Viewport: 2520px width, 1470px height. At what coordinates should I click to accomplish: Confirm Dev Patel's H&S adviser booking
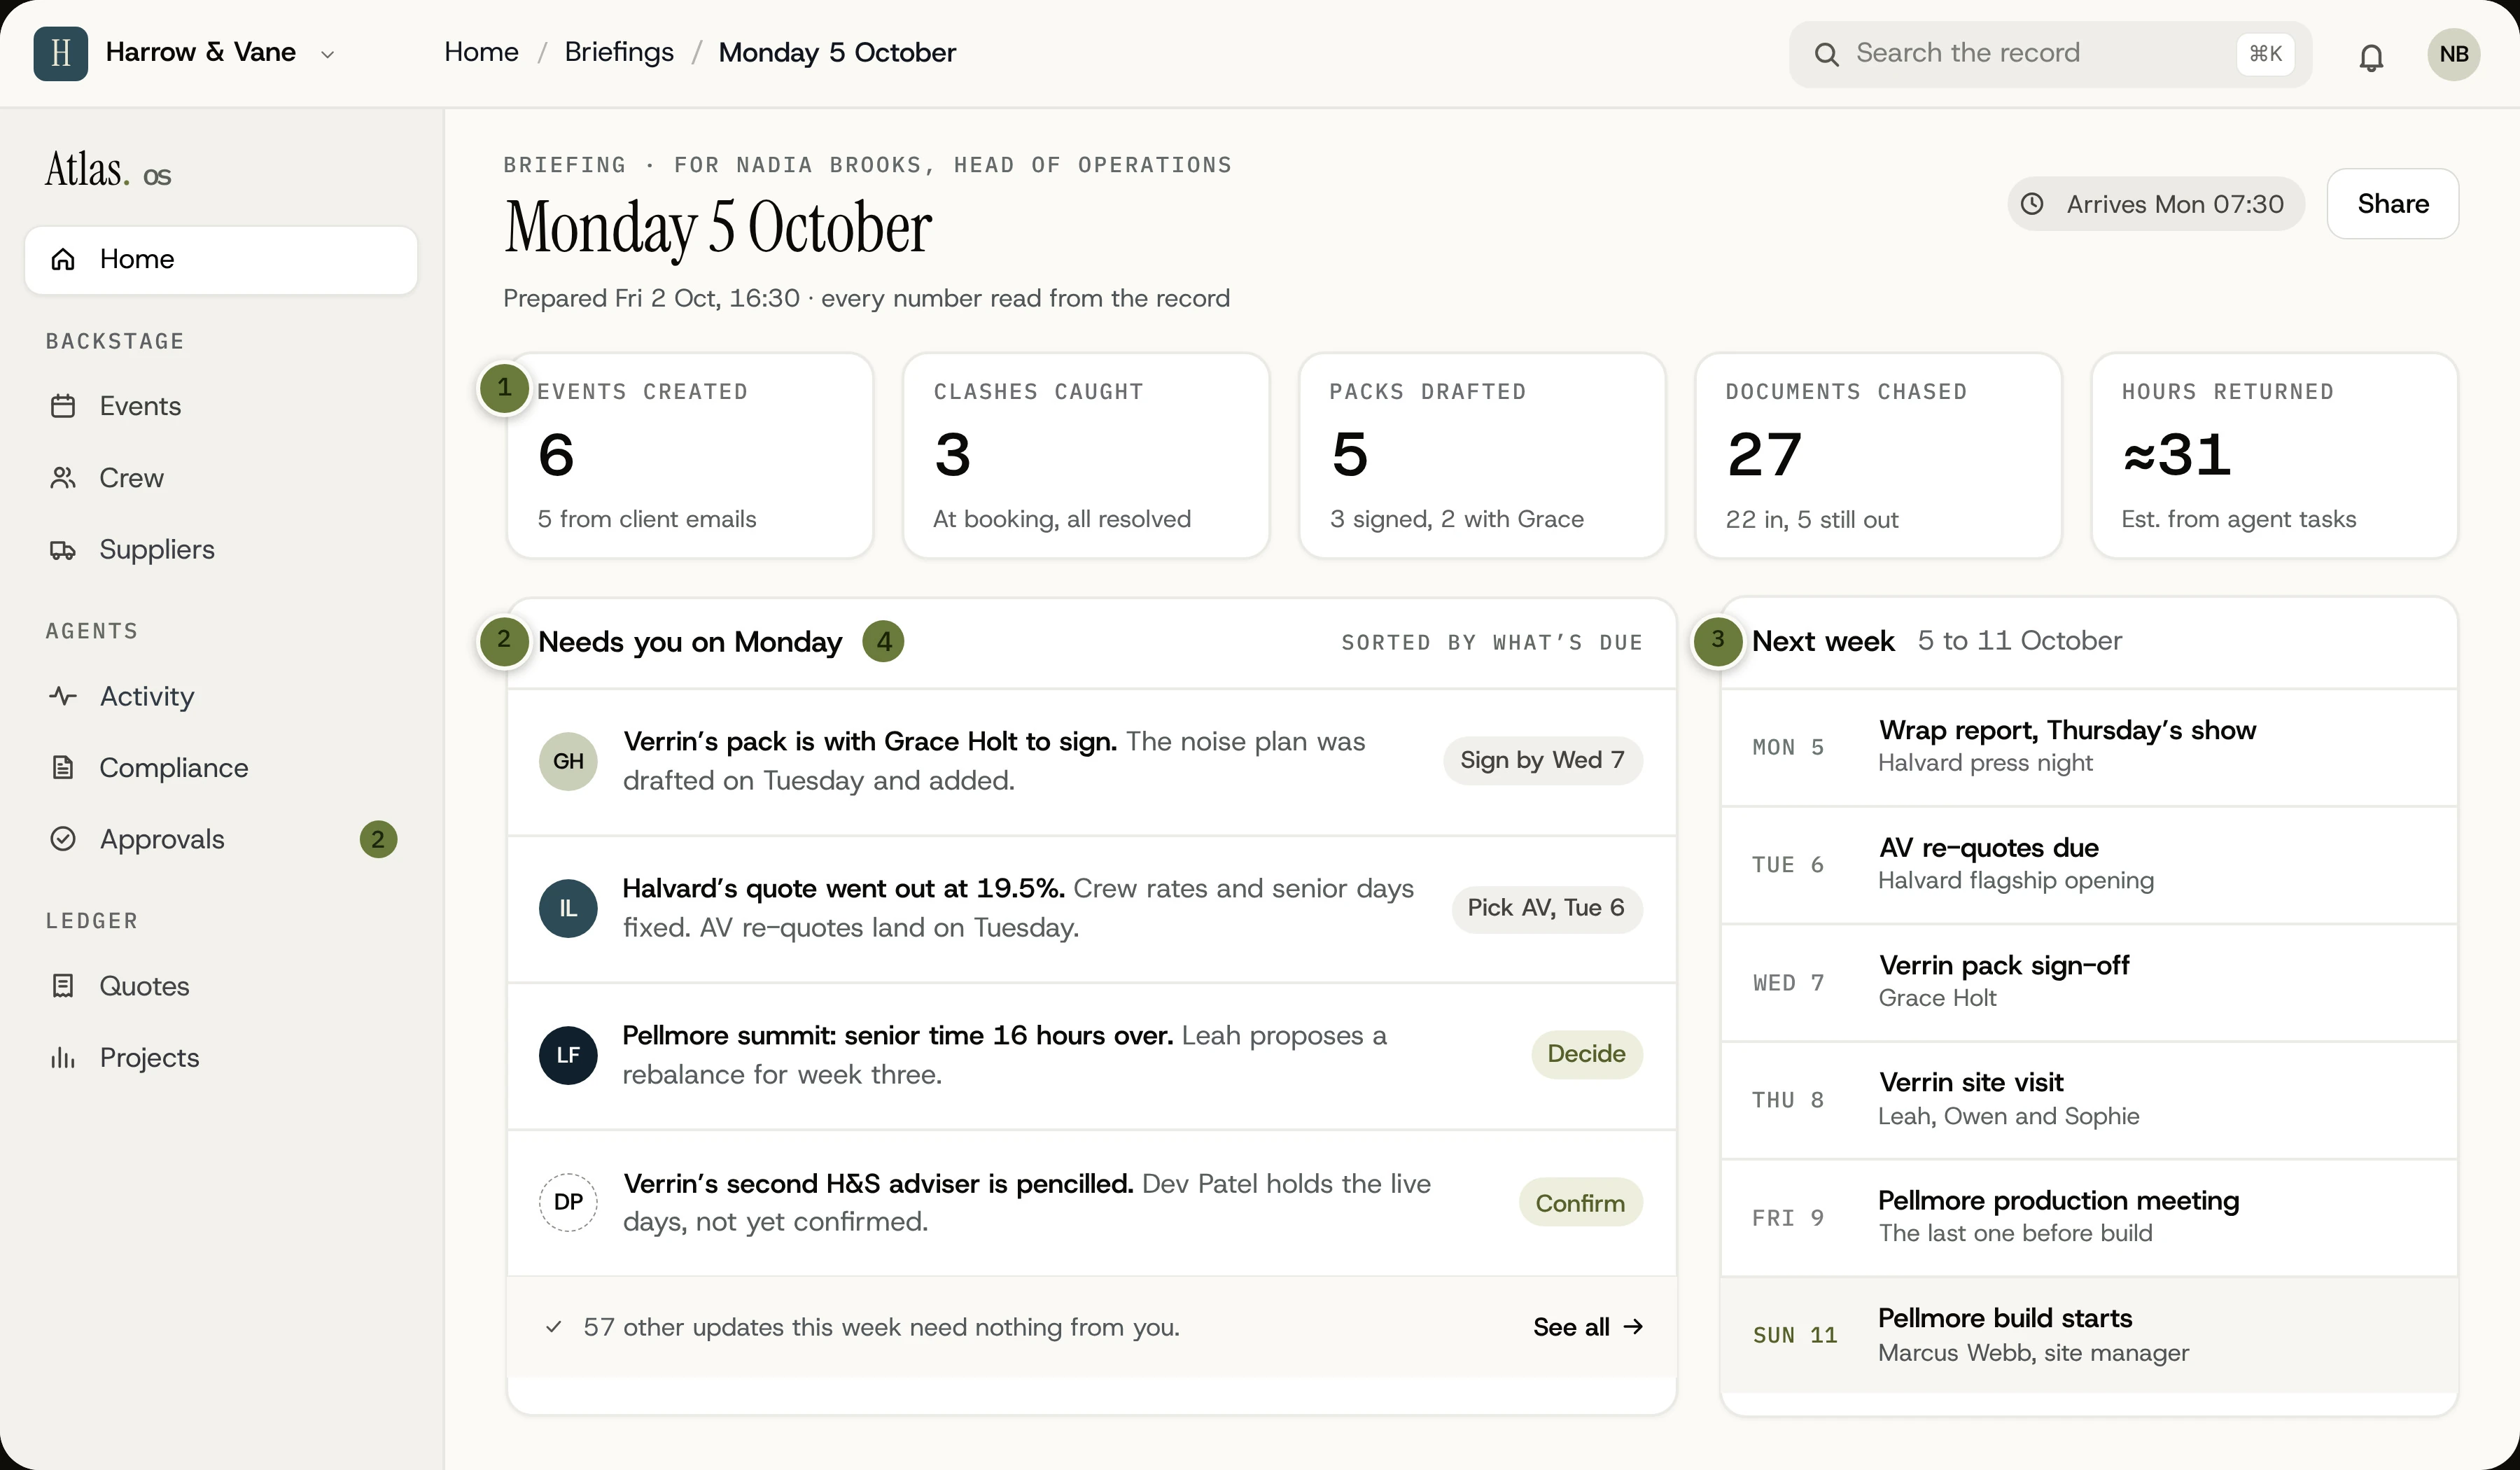(1580, 1203)
